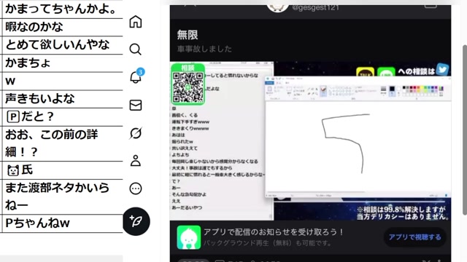
Task: Open the Search magnifier icon
Action: pos(136,49)
